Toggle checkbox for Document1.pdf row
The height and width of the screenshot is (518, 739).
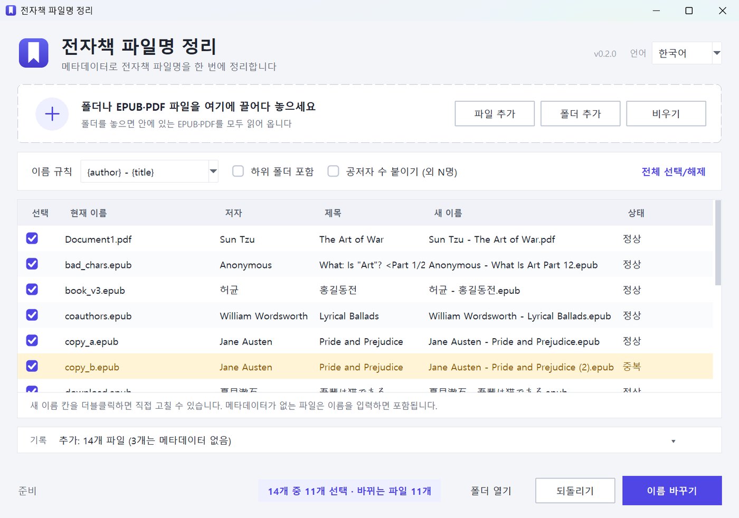[x=32, y=238]
